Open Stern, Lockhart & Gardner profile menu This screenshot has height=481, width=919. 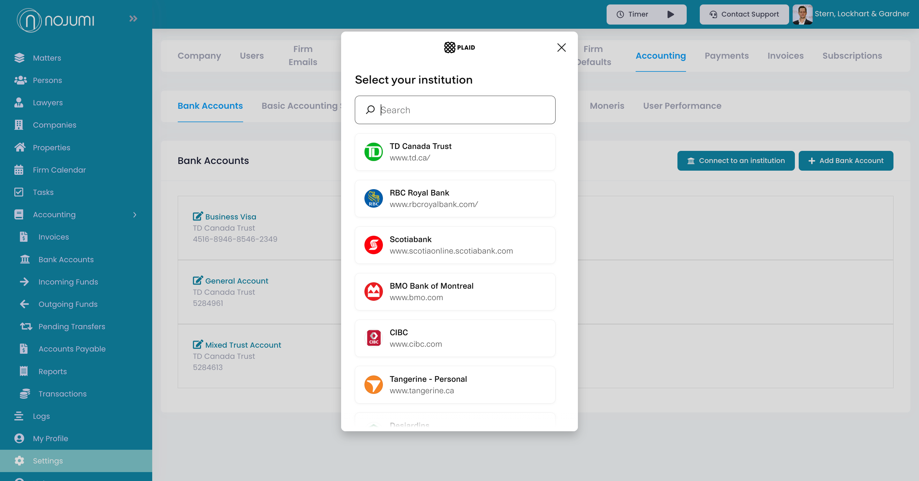862,13
